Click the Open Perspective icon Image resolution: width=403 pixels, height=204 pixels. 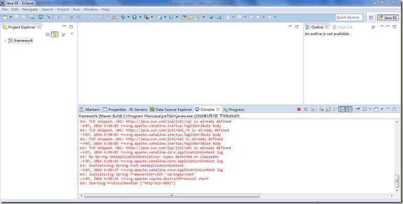point(371,17)
